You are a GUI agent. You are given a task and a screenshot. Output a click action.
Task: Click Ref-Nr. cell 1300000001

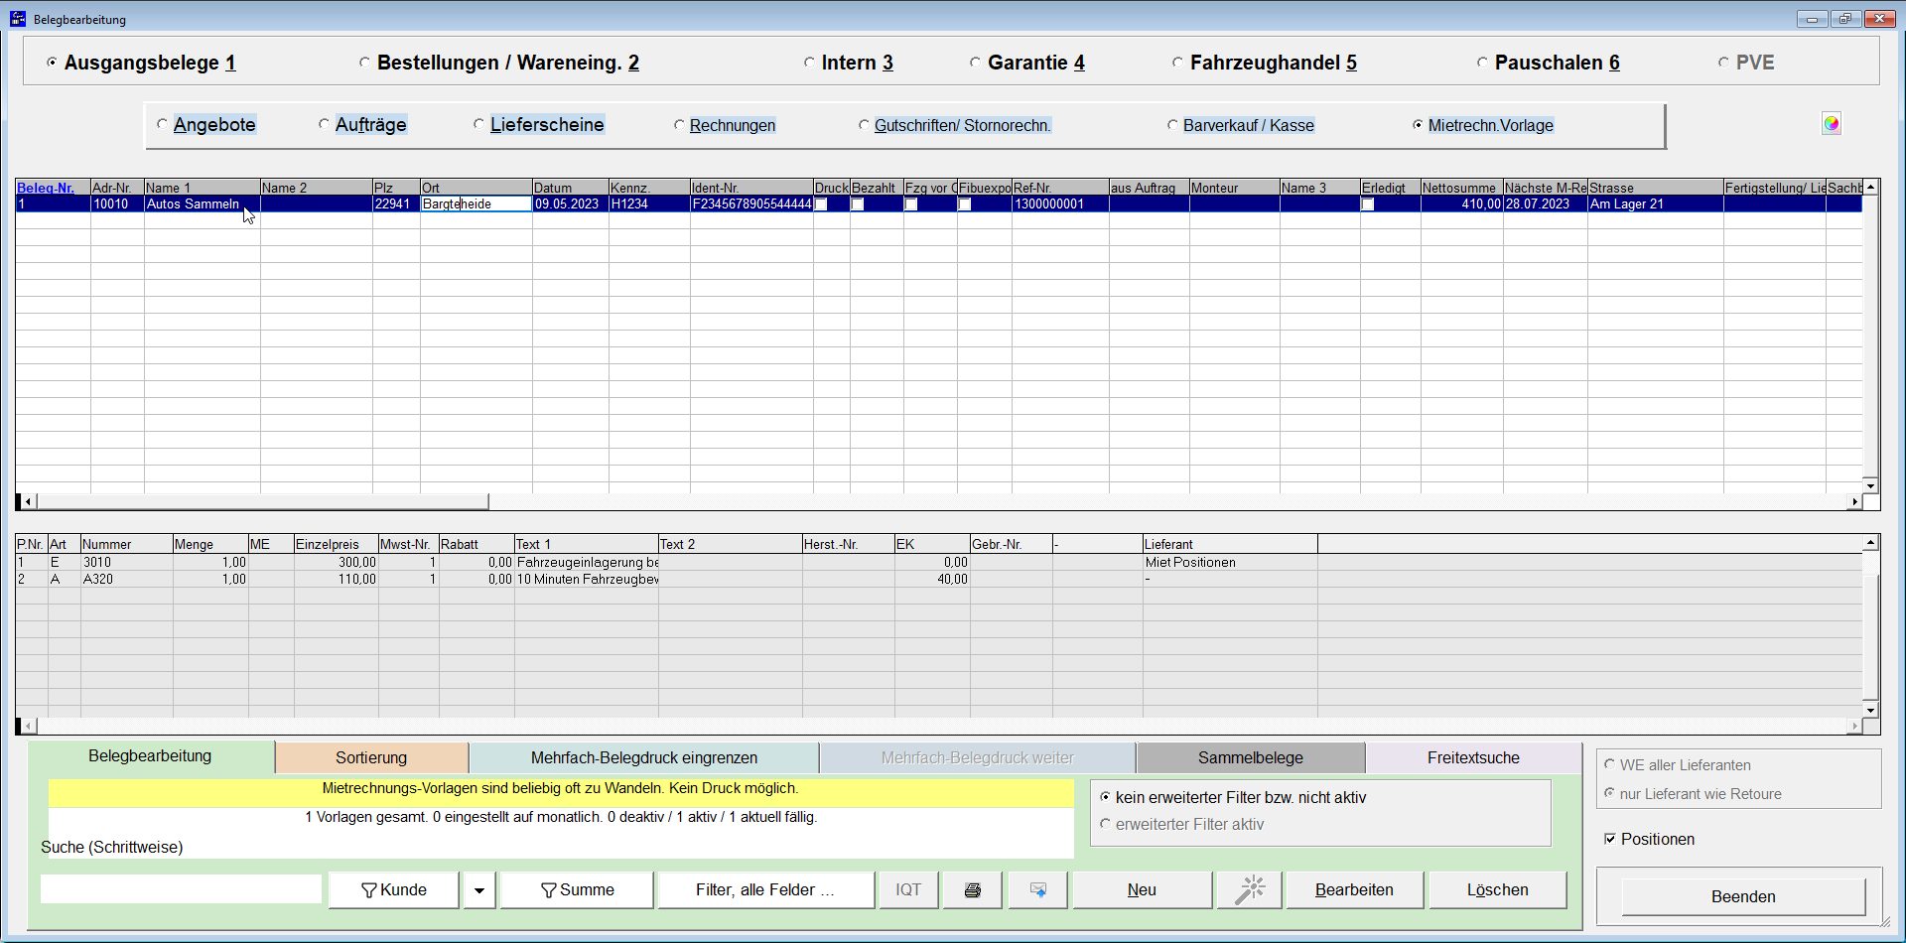(1060, 204)
